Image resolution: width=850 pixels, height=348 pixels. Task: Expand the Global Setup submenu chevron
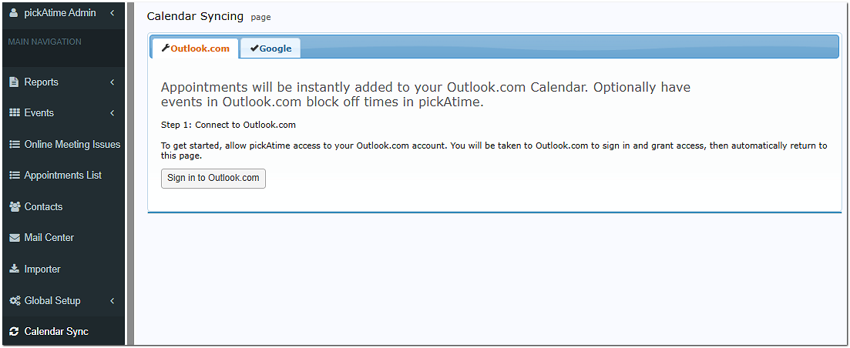[x=112, y=301]
